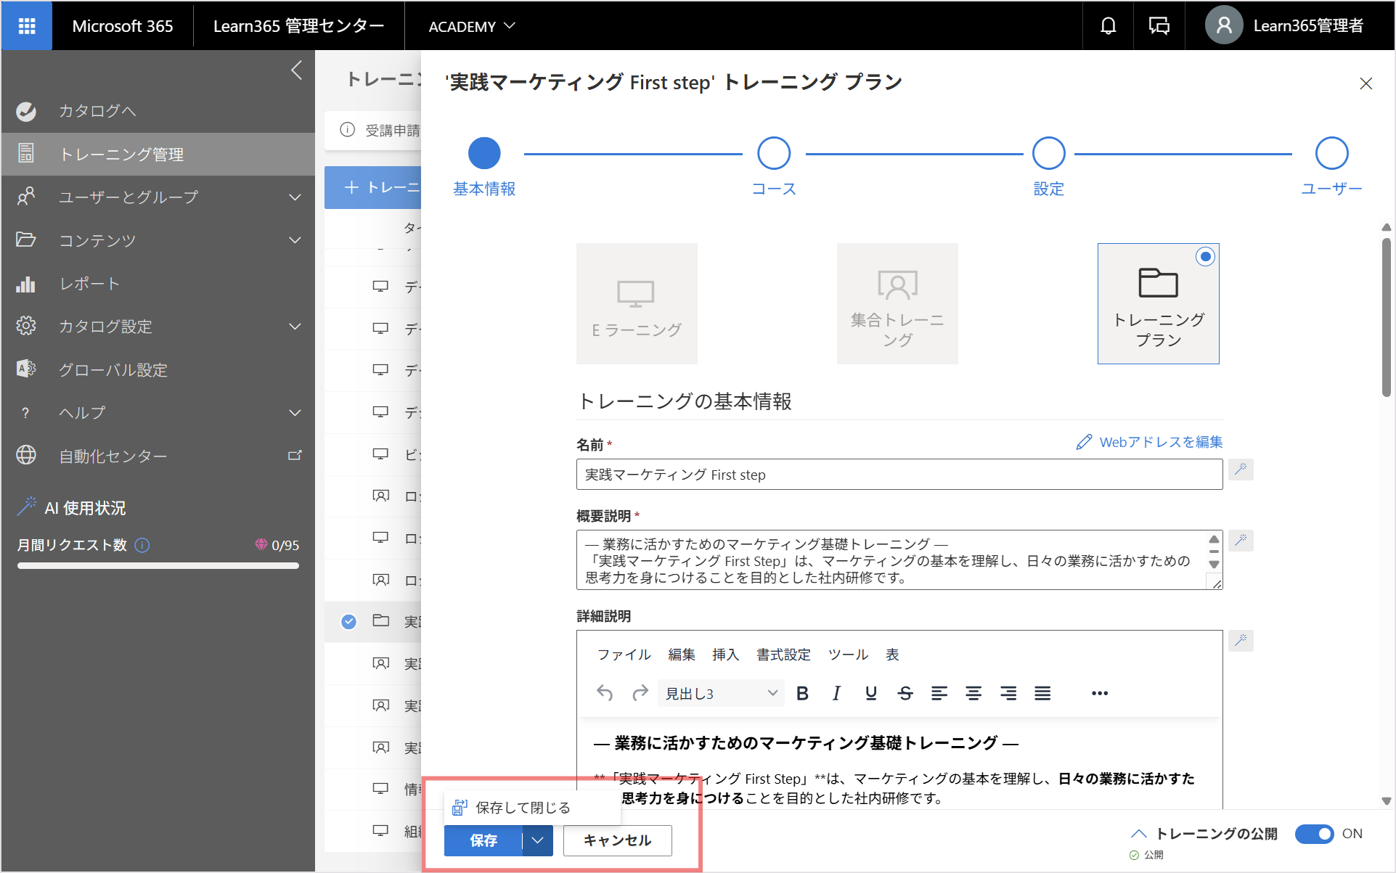Align text left in editor
The height and width of the screenshot is (873, 1396).
(x=939, y=693)
